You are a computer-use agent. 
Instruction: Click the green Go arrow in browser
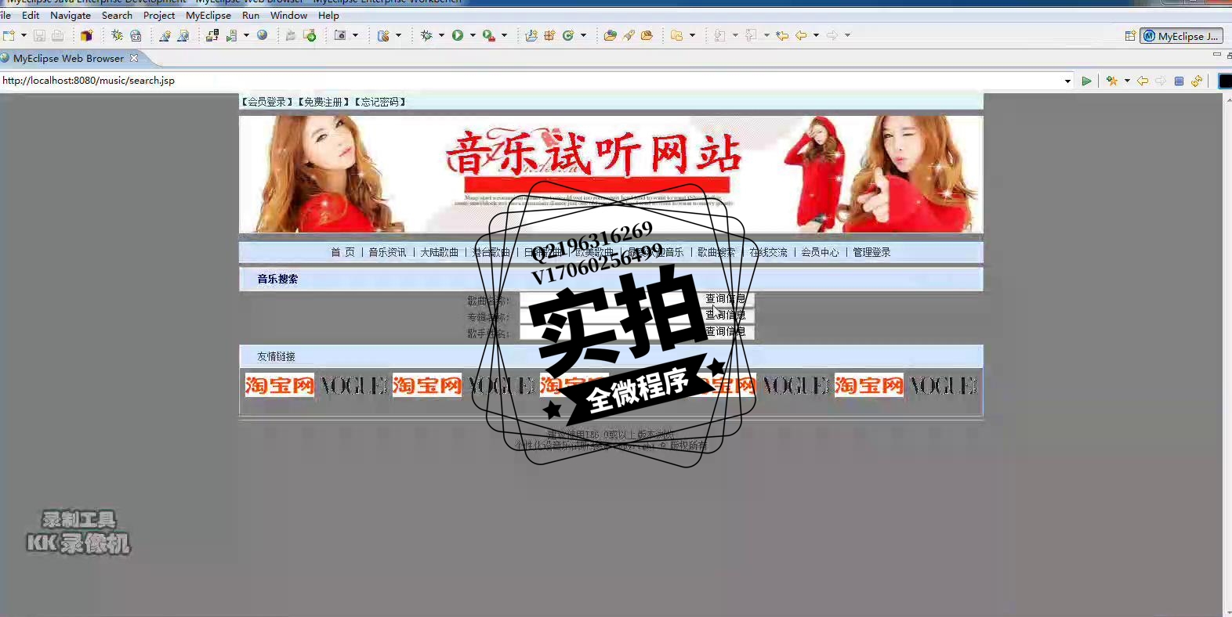pyautogui.click(x=1086, y=81)
